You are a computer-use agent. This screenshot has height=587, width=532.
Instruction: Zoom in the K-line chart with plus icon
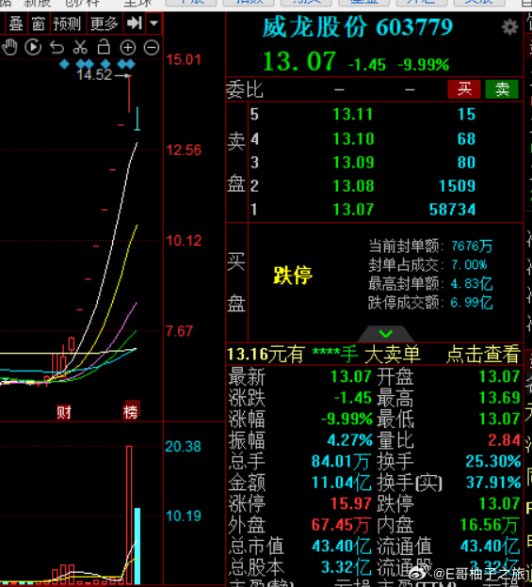[x=128, y=48]
